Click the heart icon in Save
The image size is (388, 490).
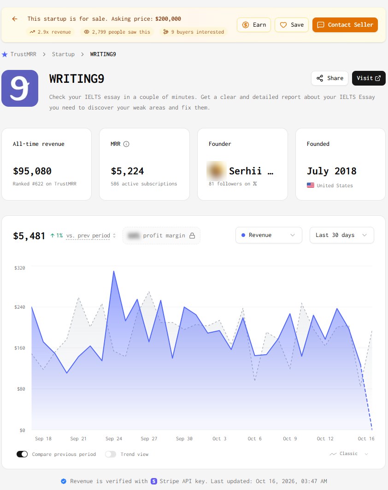click(x=283, y=25)
